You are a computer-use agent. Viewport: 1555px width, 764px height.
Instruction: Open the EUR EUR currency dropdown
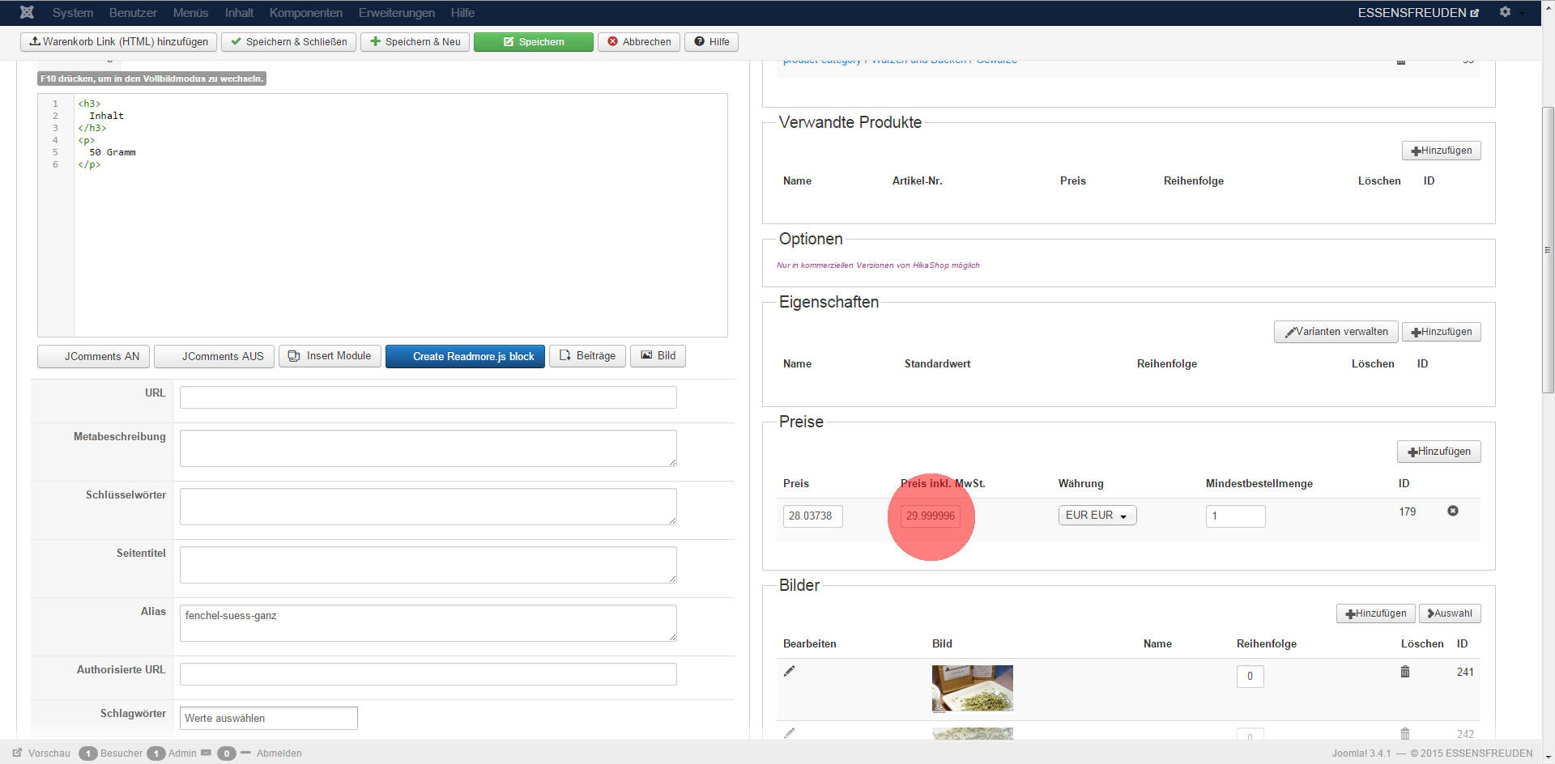pos(1097,516)
